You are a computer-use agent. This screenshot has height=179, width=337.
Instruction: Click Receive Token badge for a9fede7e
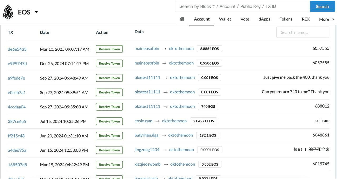109,78
